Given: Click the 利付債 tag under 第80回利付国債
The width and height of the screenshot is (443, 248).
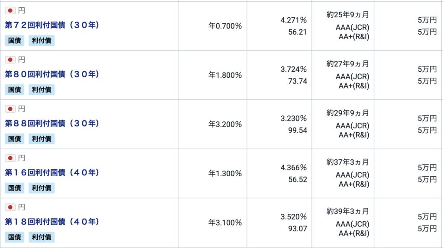Looking at the screenshot, I should tap(42, 90).
